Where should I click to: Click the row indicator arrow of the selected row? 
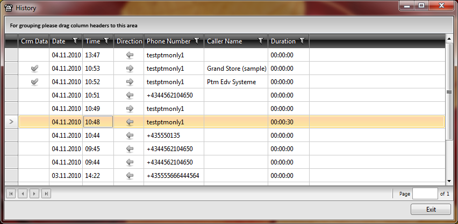point(11,122)
